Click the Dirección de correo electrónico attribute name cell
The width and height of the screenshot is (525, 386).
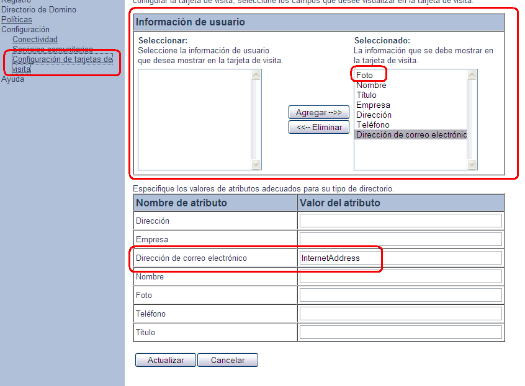[x=215, y=258]
